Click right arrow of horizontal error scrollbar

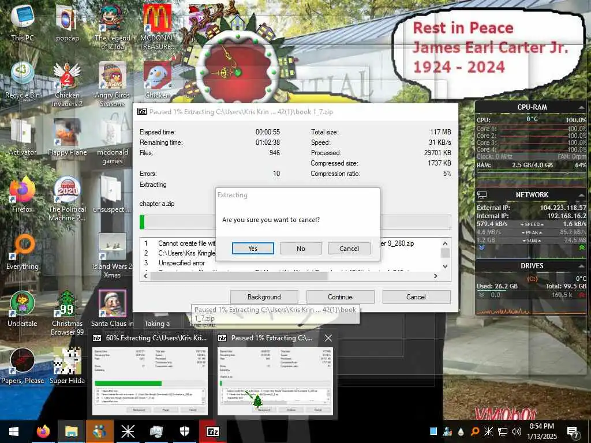[x=436, y=276]
